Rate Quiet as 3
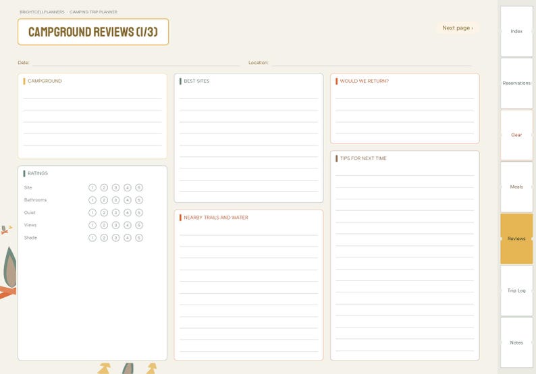 (115, 212)
